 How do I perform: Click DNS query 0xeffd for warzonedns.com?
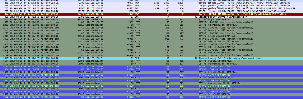point(151,17)
